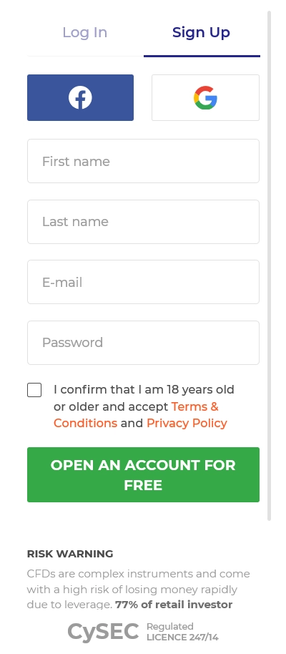Focus the First name field
Viewport: 286px width, 654px height.
coord(144,161)
